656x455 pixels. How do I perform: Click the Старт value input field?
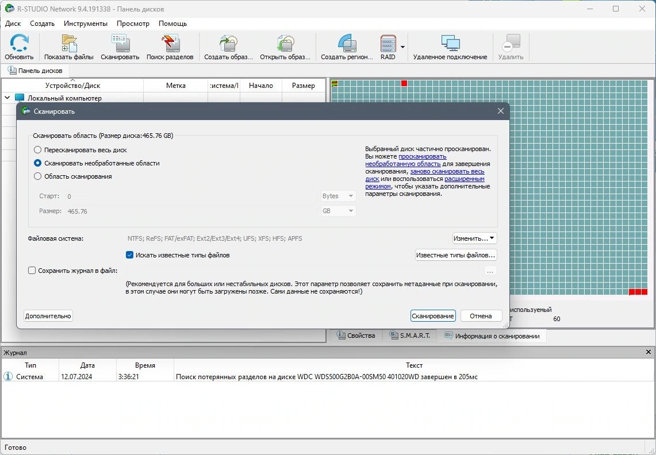coord(191,196)
